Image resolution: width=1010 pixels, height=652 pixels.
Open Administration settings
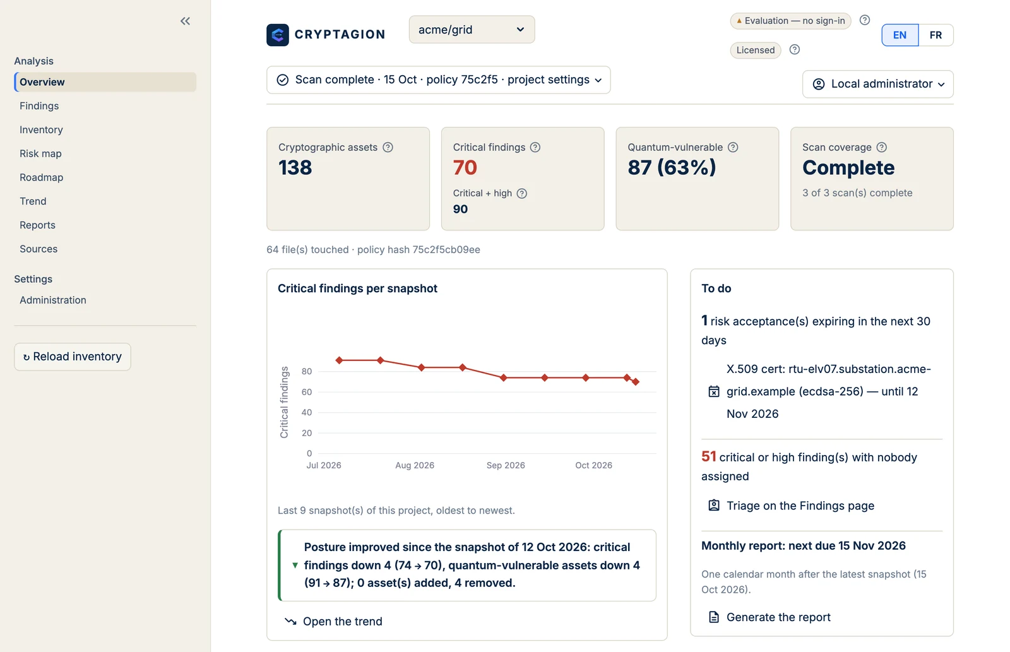coord(53,300)
